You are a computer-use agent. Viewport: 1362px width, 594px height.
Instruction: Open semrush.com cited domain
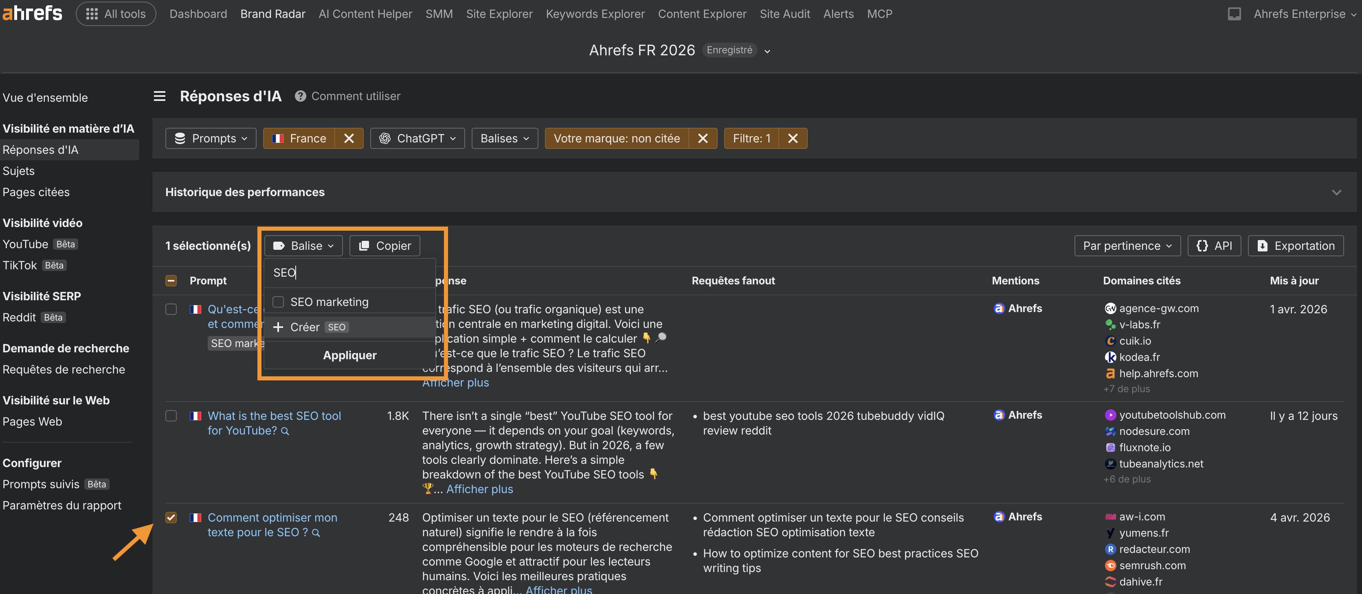(1152, 566)
